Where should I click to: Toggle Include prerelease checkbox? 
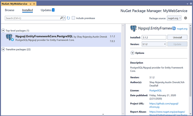(73, 18)
